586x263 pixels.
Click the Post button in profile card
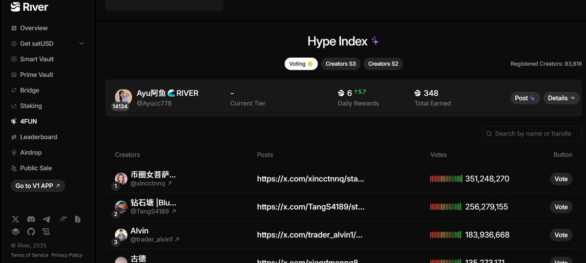525,98
